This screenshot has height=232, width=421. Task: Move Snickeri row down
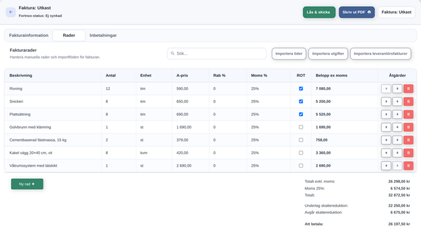click(x=397, y=101)
